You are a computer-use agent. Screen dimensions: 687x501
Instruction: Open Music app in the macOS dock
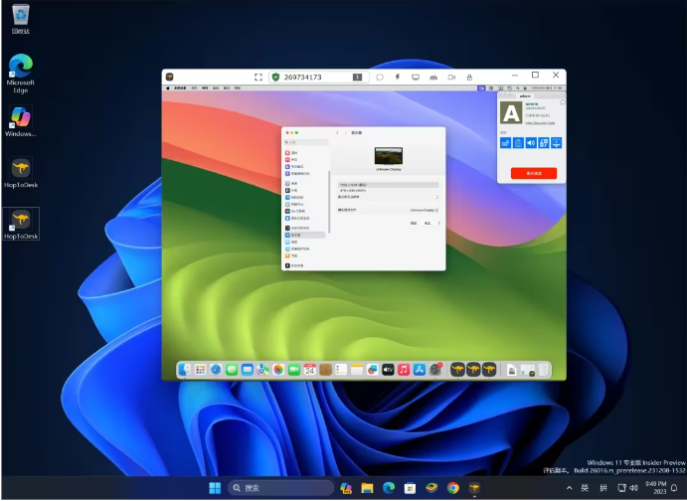pos(404,369)
